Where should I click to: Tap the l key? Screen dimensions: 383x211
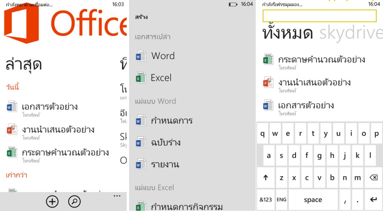click(x=370, y=155)
